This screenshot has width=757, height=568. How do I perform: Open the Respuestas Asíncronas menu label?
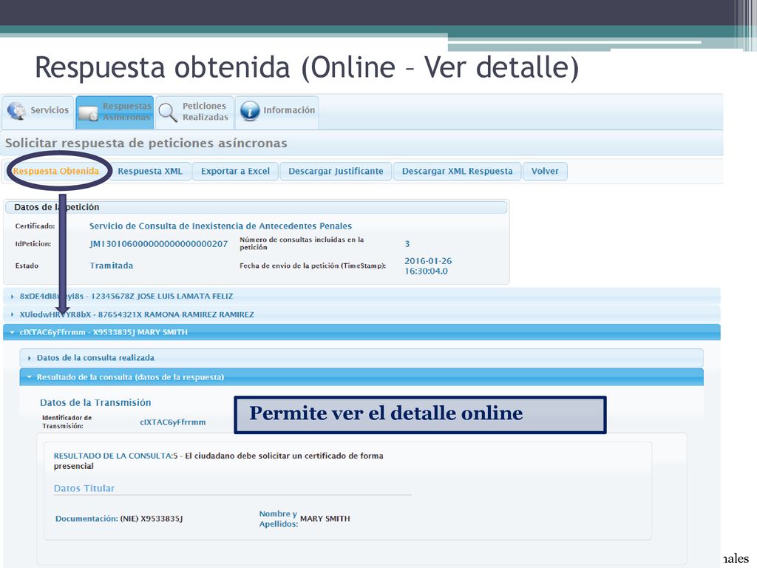[126, 112]
